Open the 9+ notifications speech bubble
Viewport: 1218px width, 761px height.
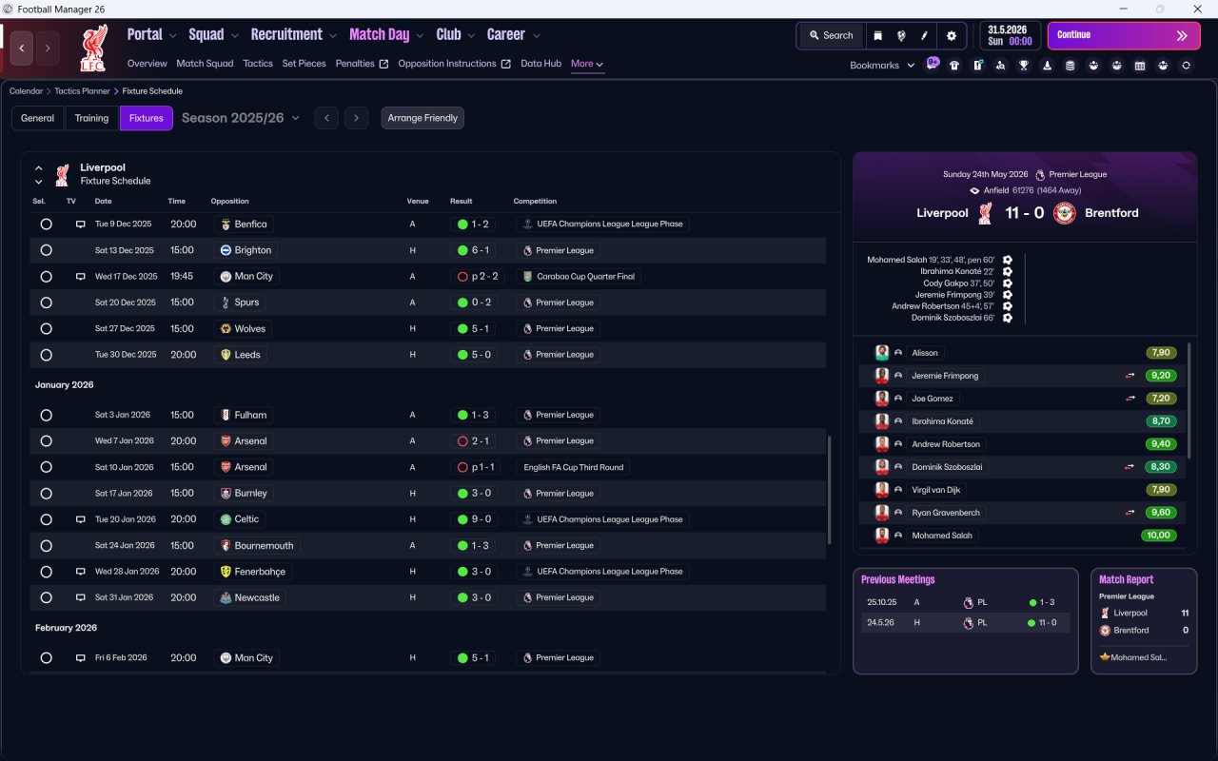point(933,65)
